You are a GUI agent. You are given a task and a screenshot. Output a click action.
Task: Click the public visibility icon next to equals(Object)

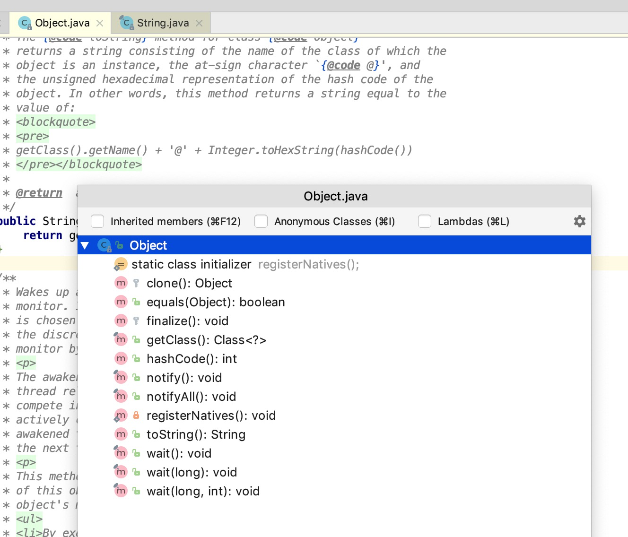pyautogui.click(x=137, y=302)
